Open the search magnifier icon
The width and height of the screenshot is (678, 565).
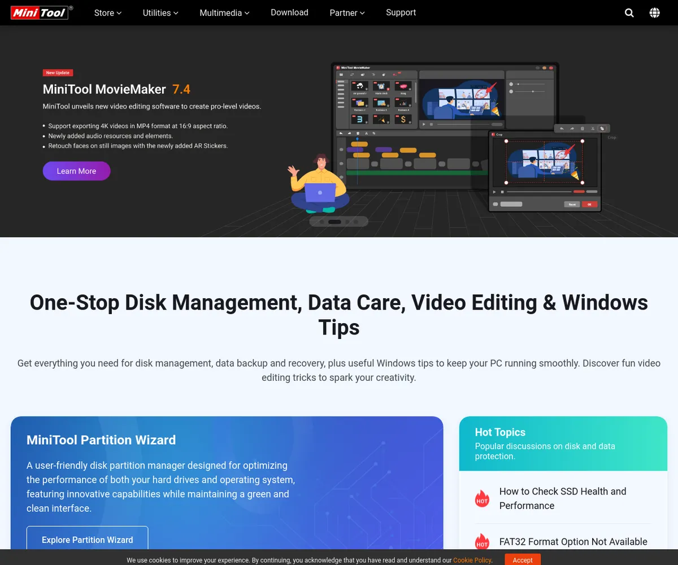coord(629,13)
